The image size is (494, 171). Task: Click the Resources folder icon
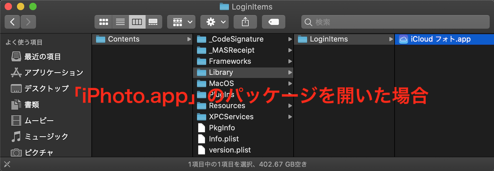pyautogui.click(x=202, y=106)
